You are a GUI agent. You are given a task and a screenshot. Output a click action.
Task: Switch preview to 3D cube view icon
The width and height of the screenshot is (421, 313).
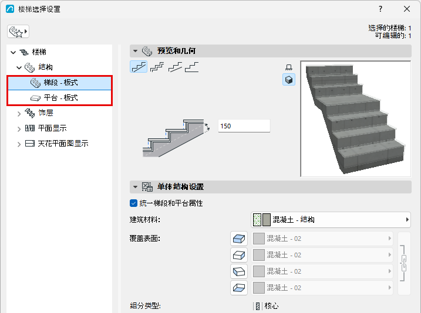coord(289,80)
